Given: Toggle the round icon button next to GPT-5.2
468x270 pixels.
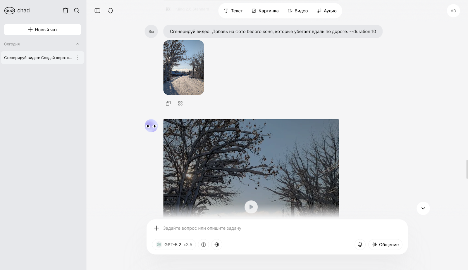Looking at the screenshot, I should pos(204,245).
